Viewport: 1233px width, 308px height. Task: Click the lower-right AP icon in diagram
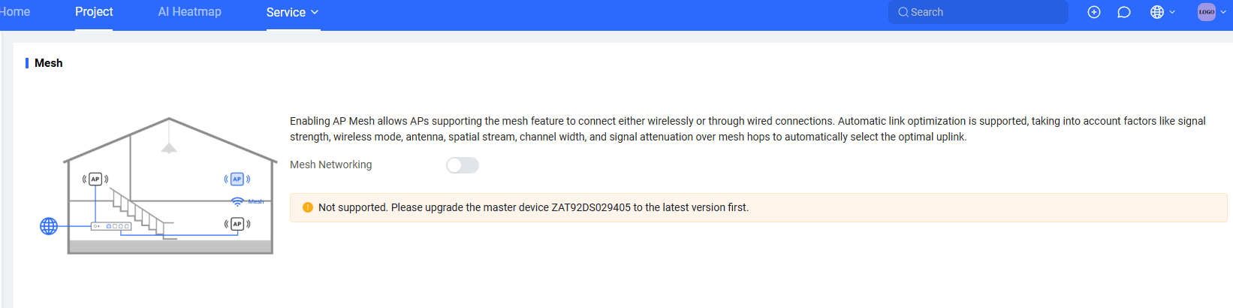(x=237, y=224)
